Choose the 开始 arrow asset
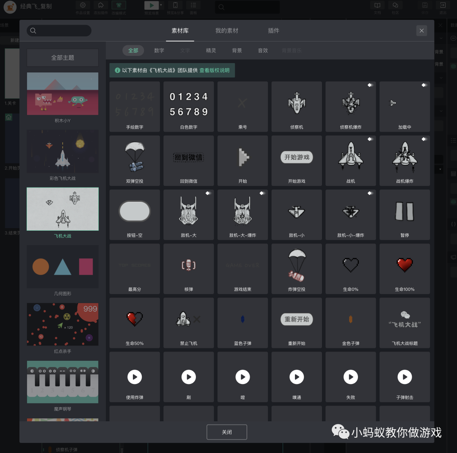 click(242, 160)
